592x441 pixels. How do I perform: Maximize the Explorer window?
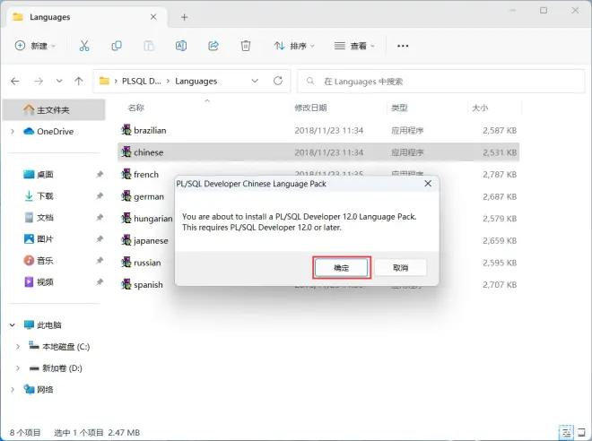[544, 11]
